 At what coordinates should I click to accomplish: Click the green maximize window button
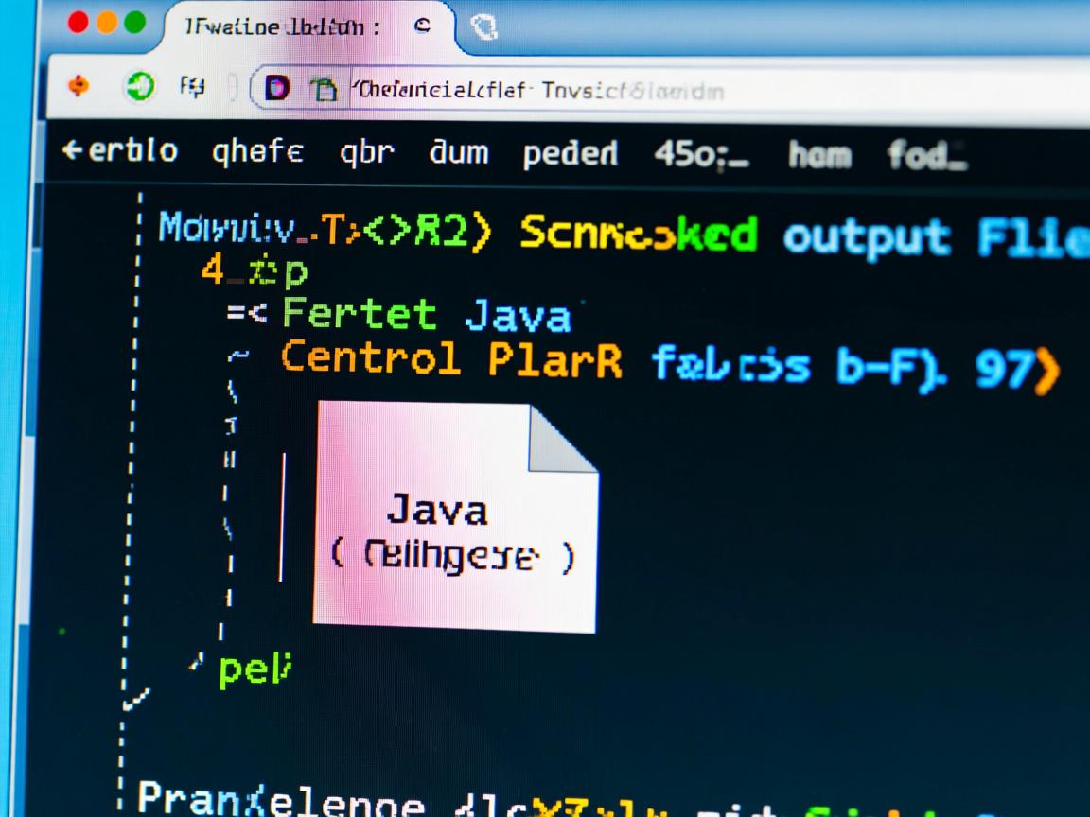click(135, 23)
